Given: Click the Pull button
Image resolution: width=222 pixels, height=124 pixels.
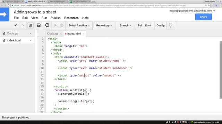Looking at the screenshot, I should pyautogui.click(x=140, y=25).
